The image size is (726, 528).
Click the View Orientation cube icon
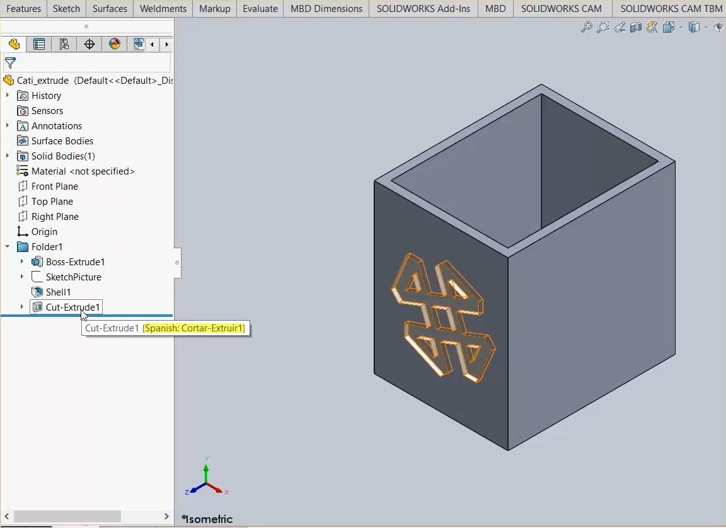(668, 27)
